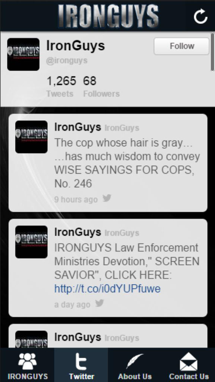View the 1,265 Tweets count

coord(61,87)
